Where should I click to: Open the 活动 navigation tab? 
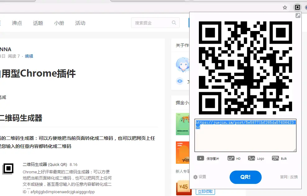point(80,23)
